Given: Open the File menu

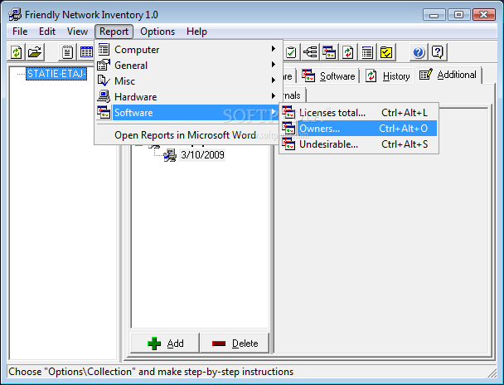Looking at the screenshot, I should tap(20, 32).
